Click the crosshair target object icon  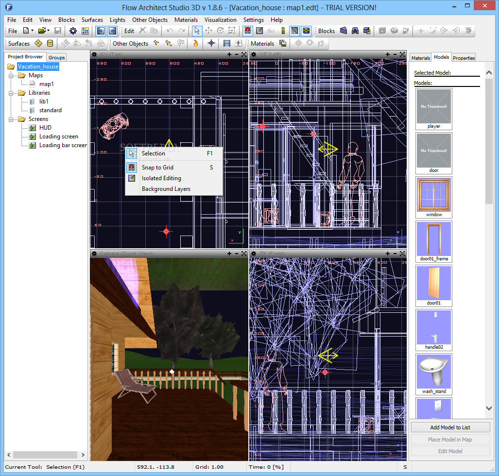pyautogui.click(x=211, y=43)
